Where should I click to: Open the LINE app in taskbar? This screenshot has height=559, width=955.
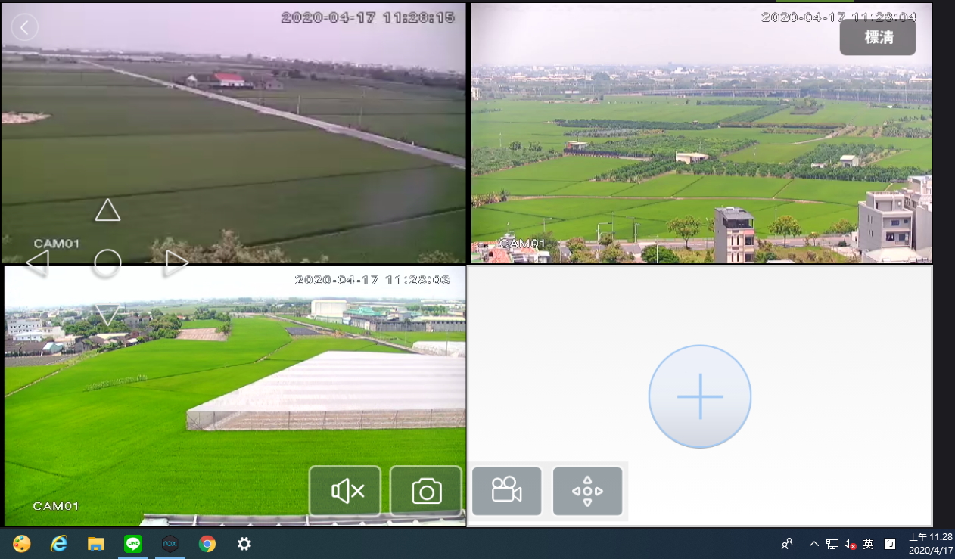133,544
